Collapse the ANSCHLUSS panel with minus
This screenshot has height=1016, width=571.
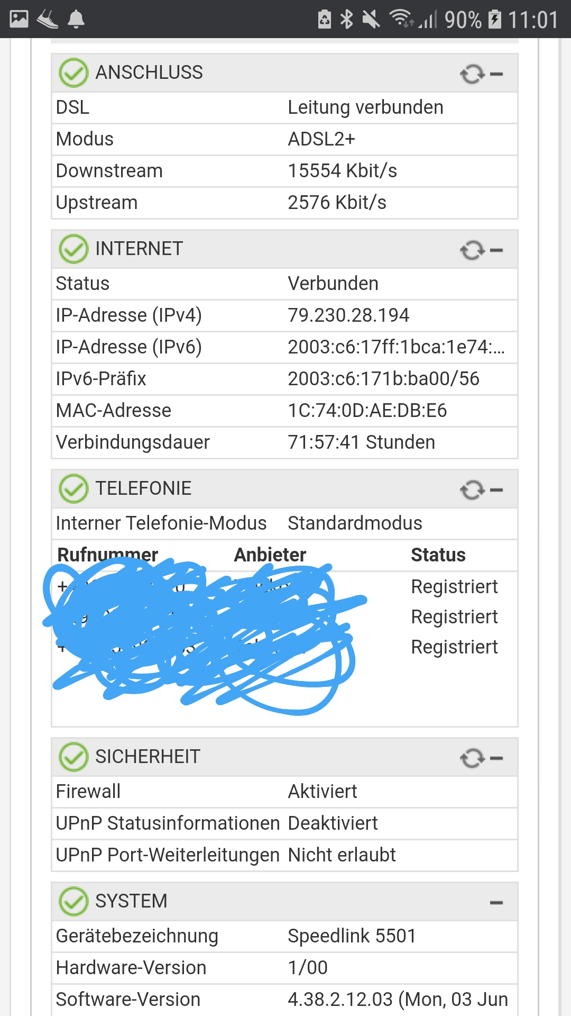(x=496, y=74)
